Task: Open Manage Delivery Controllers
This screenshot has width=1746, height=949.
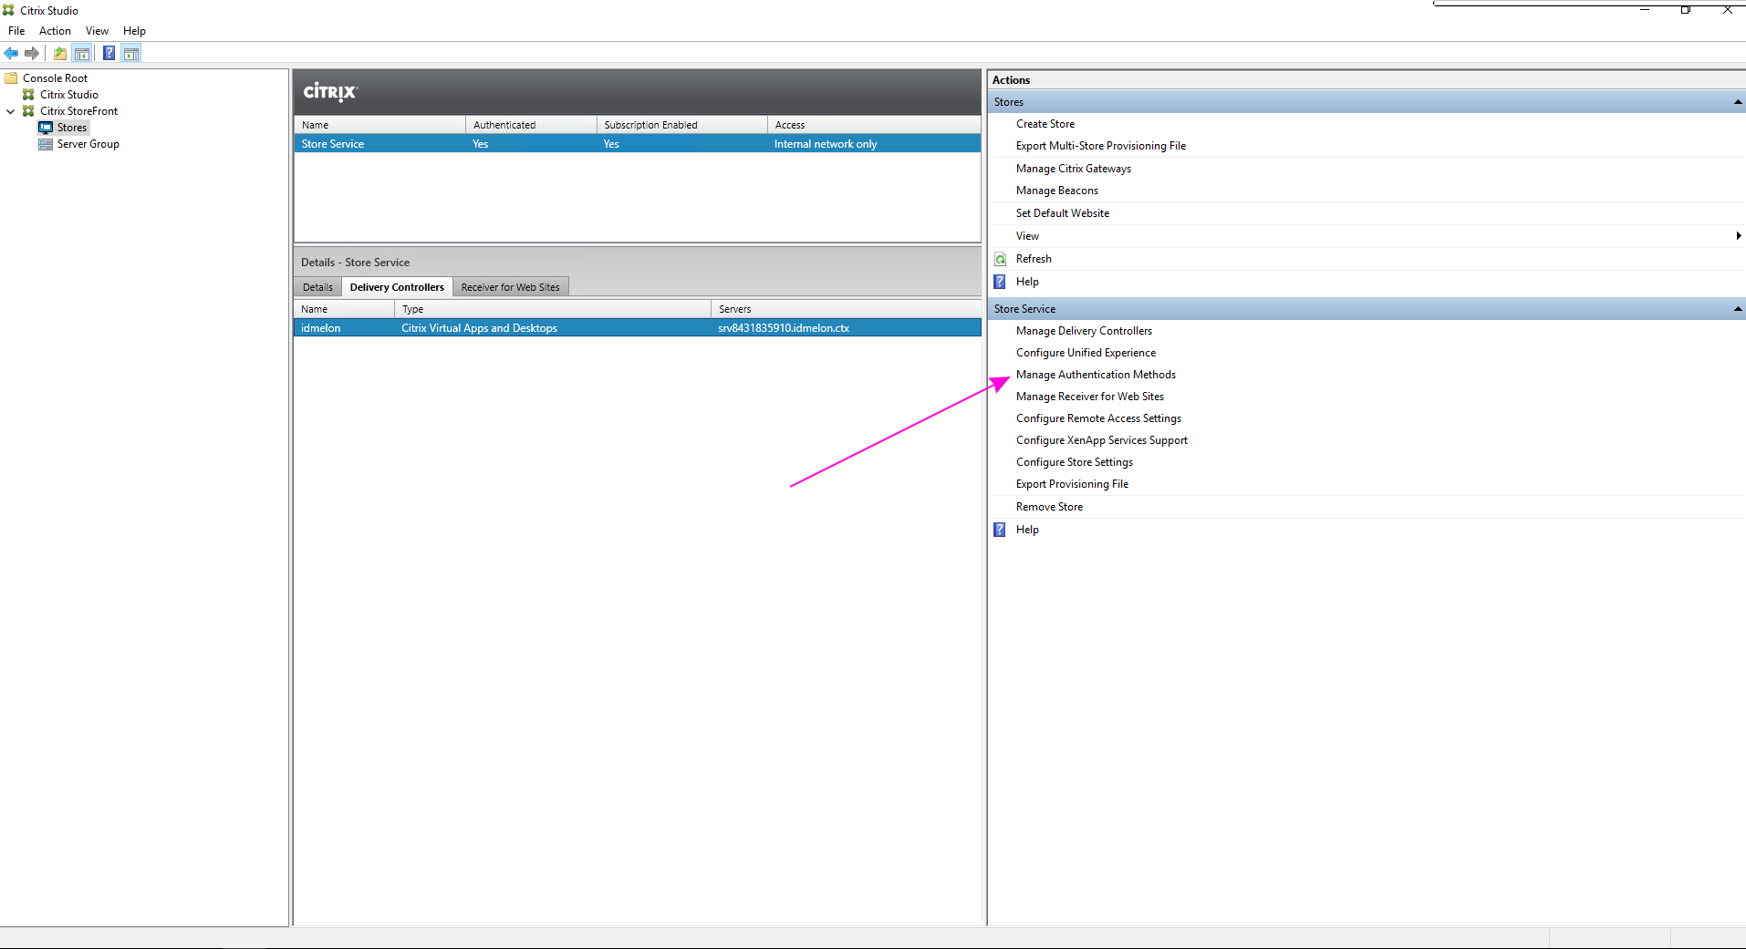Action: point(1084,331)
